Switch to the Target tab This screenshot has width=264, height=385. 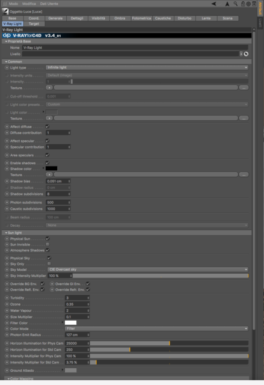[34, 24]
